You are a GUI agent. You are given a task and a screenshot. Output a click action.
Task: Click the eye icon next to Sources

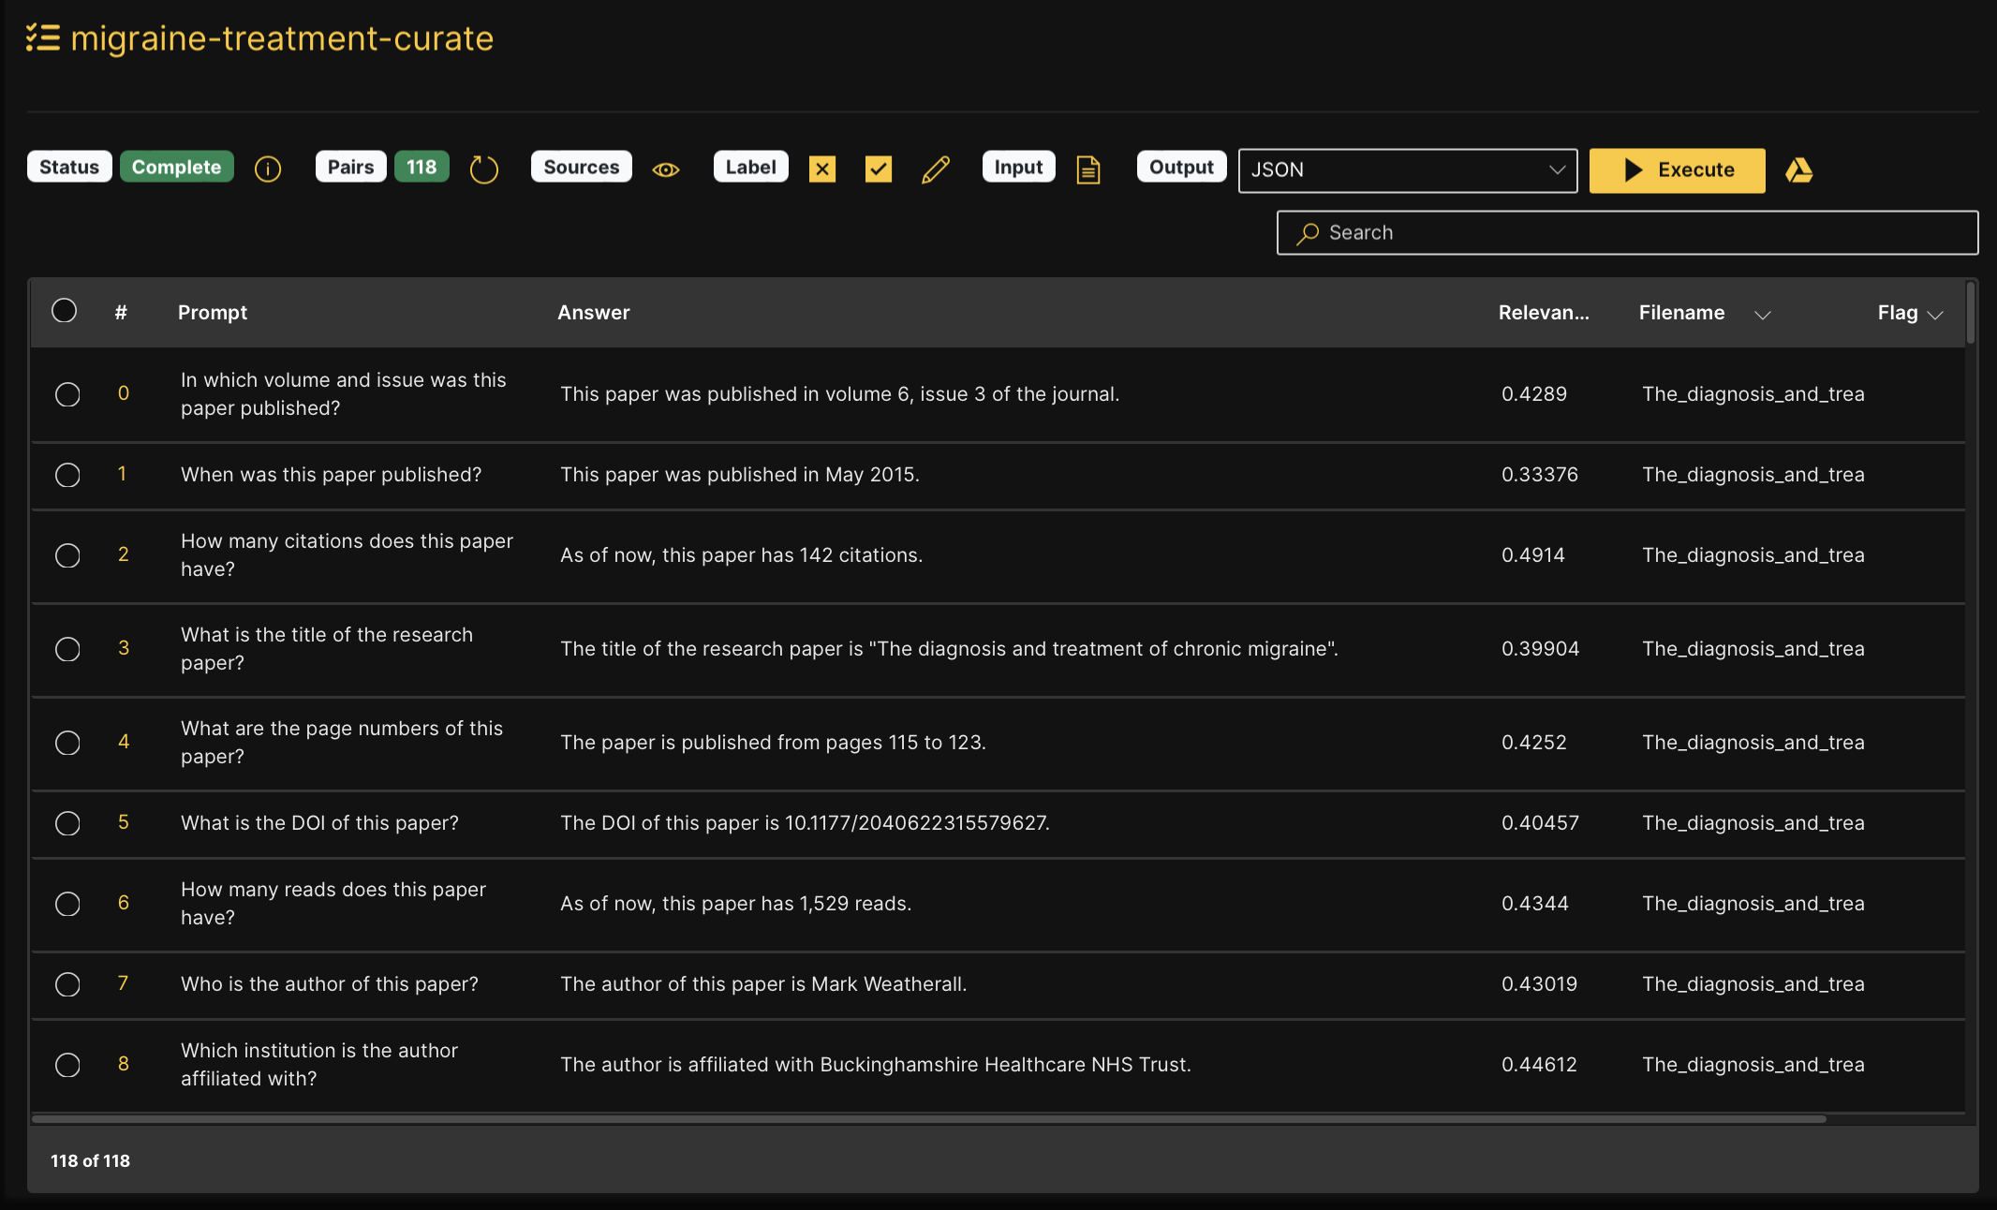666,170
